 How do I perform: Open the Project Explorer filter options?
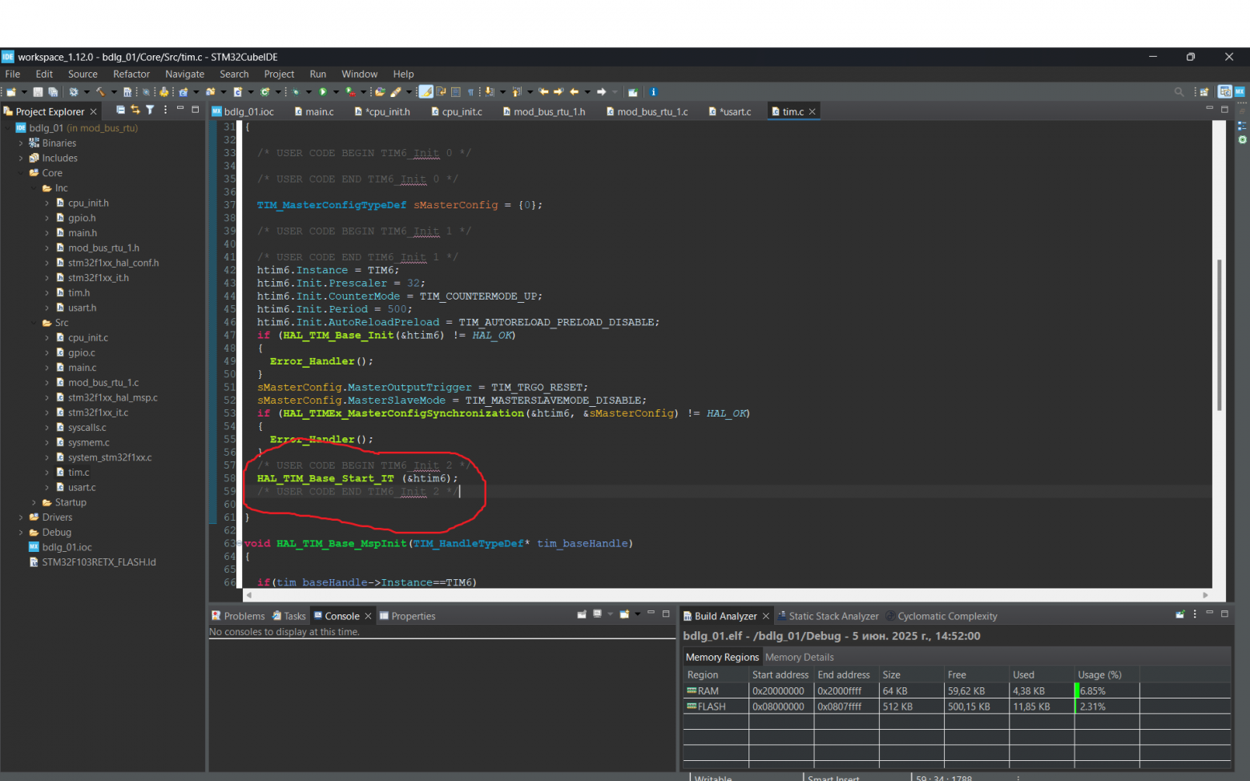[150, 111]
